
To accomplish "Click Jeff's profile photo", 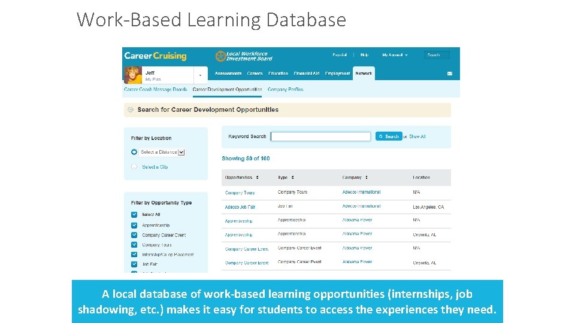I will tap(133, 75).
